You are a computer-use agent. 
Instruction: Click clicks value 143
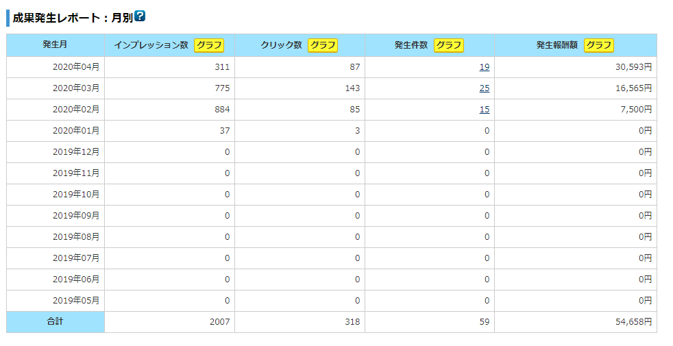(352, 88)
